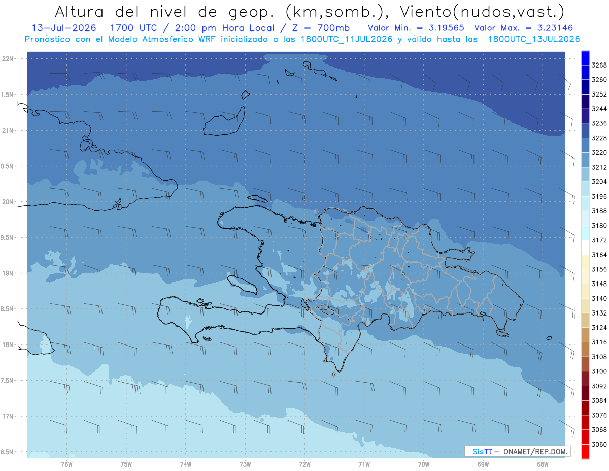Click the '1700 UTC' time text
This screenshot has width=609, height=471.
click(x=134, y=28)
